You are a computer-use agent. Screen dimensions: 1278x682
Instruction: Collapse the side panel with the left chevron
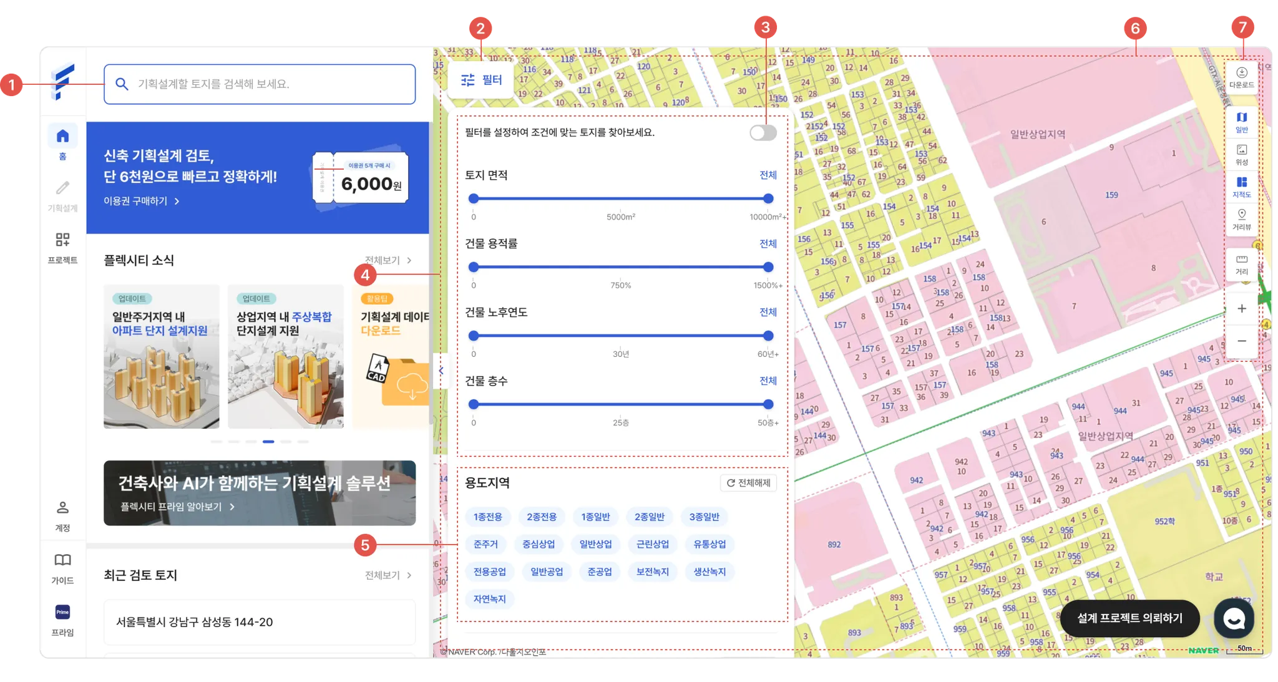coord(441,371)
